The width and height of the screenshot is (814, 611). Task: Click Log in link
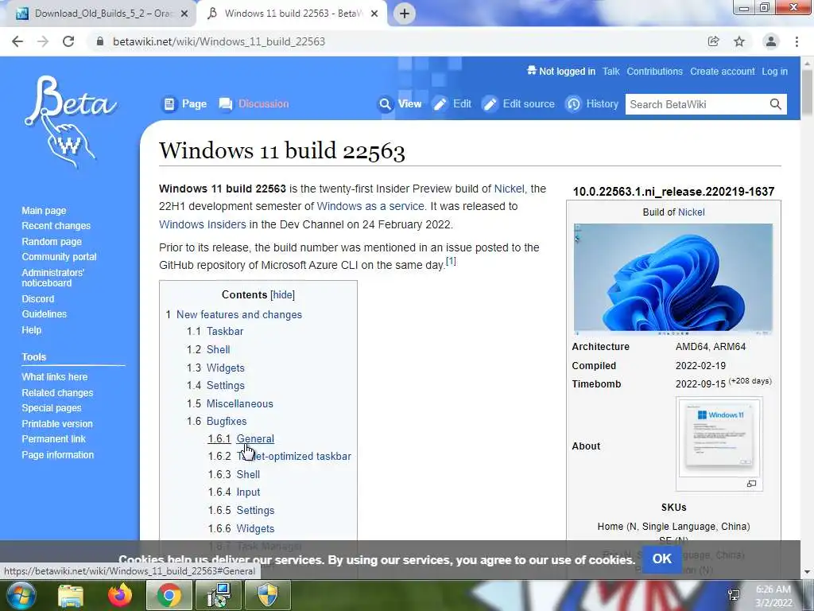coord(774,72)
